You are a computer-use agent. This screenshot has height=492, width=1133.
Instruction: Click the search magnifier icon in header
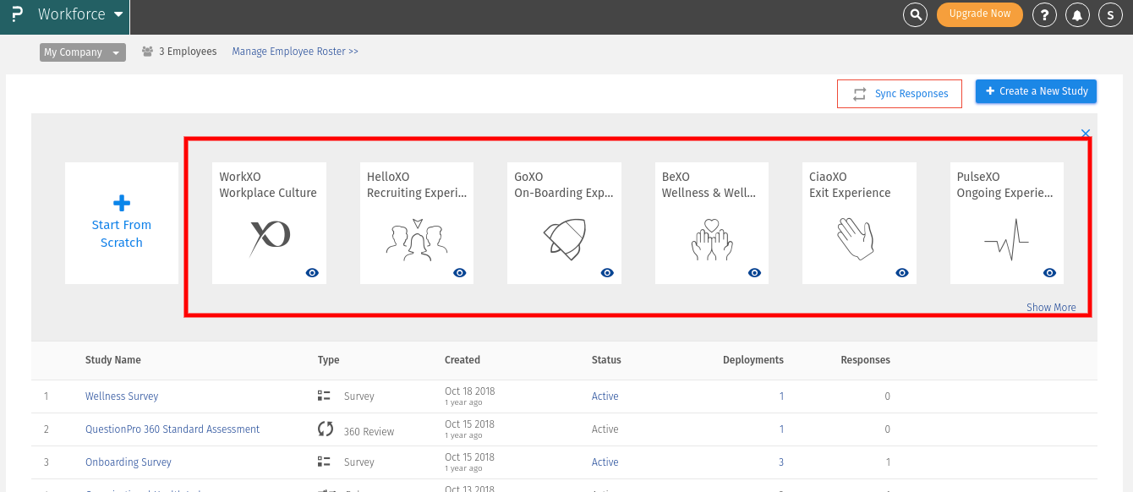click(915, 14)
